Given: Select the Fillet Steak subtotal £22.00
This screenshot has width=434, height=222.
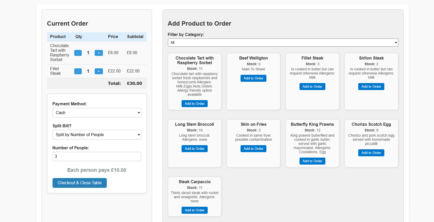Looking at the screenshot, I should 133,71.
